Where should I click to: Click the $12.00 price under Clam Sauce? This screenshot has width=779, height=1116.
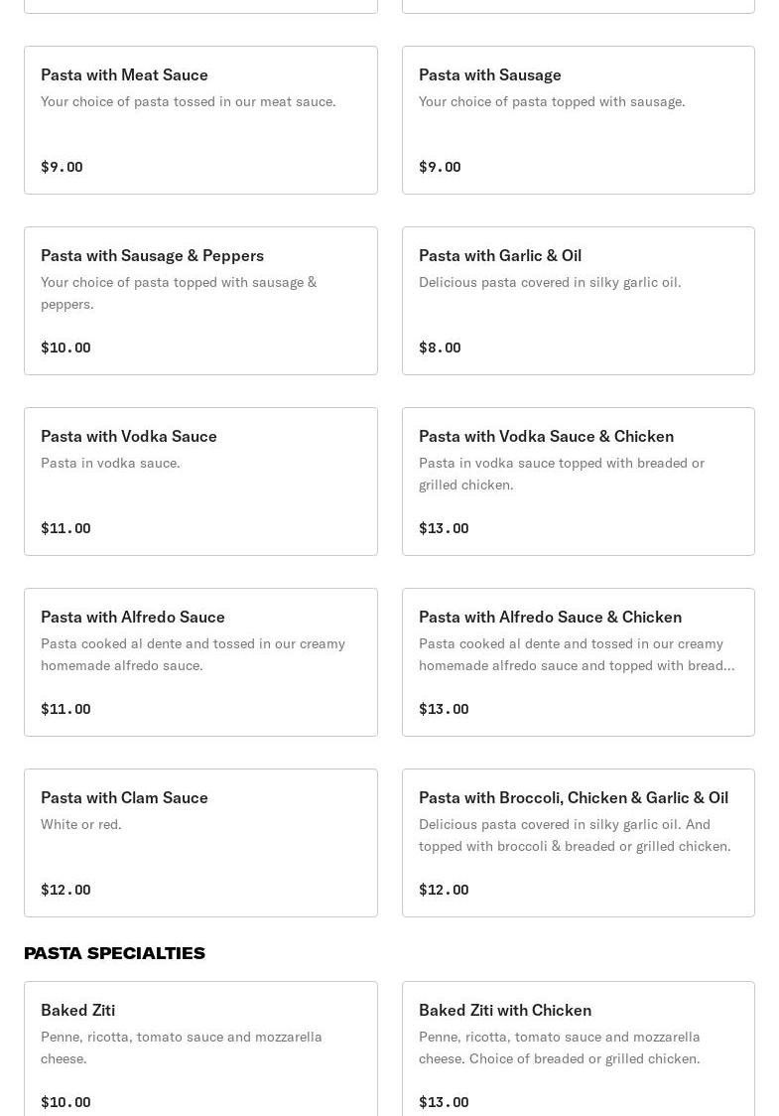point(65,890)
